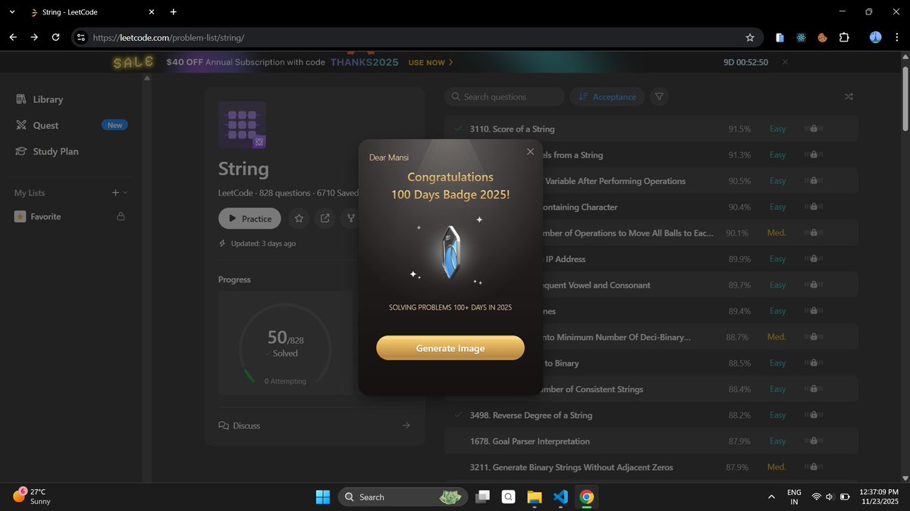Click the lock icon beside Favorite
This screenshot has width=910, height=511.
(121, 217)
